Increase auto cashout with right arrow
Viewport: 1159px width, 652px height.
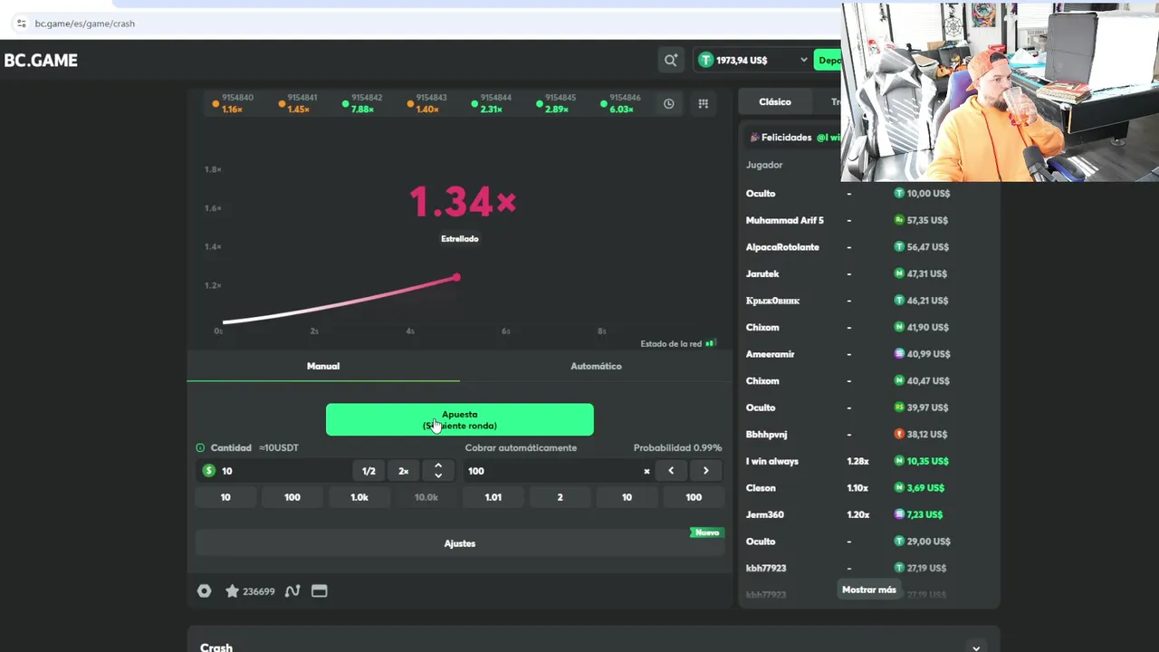pyautogui.click(x=705, y=471)
